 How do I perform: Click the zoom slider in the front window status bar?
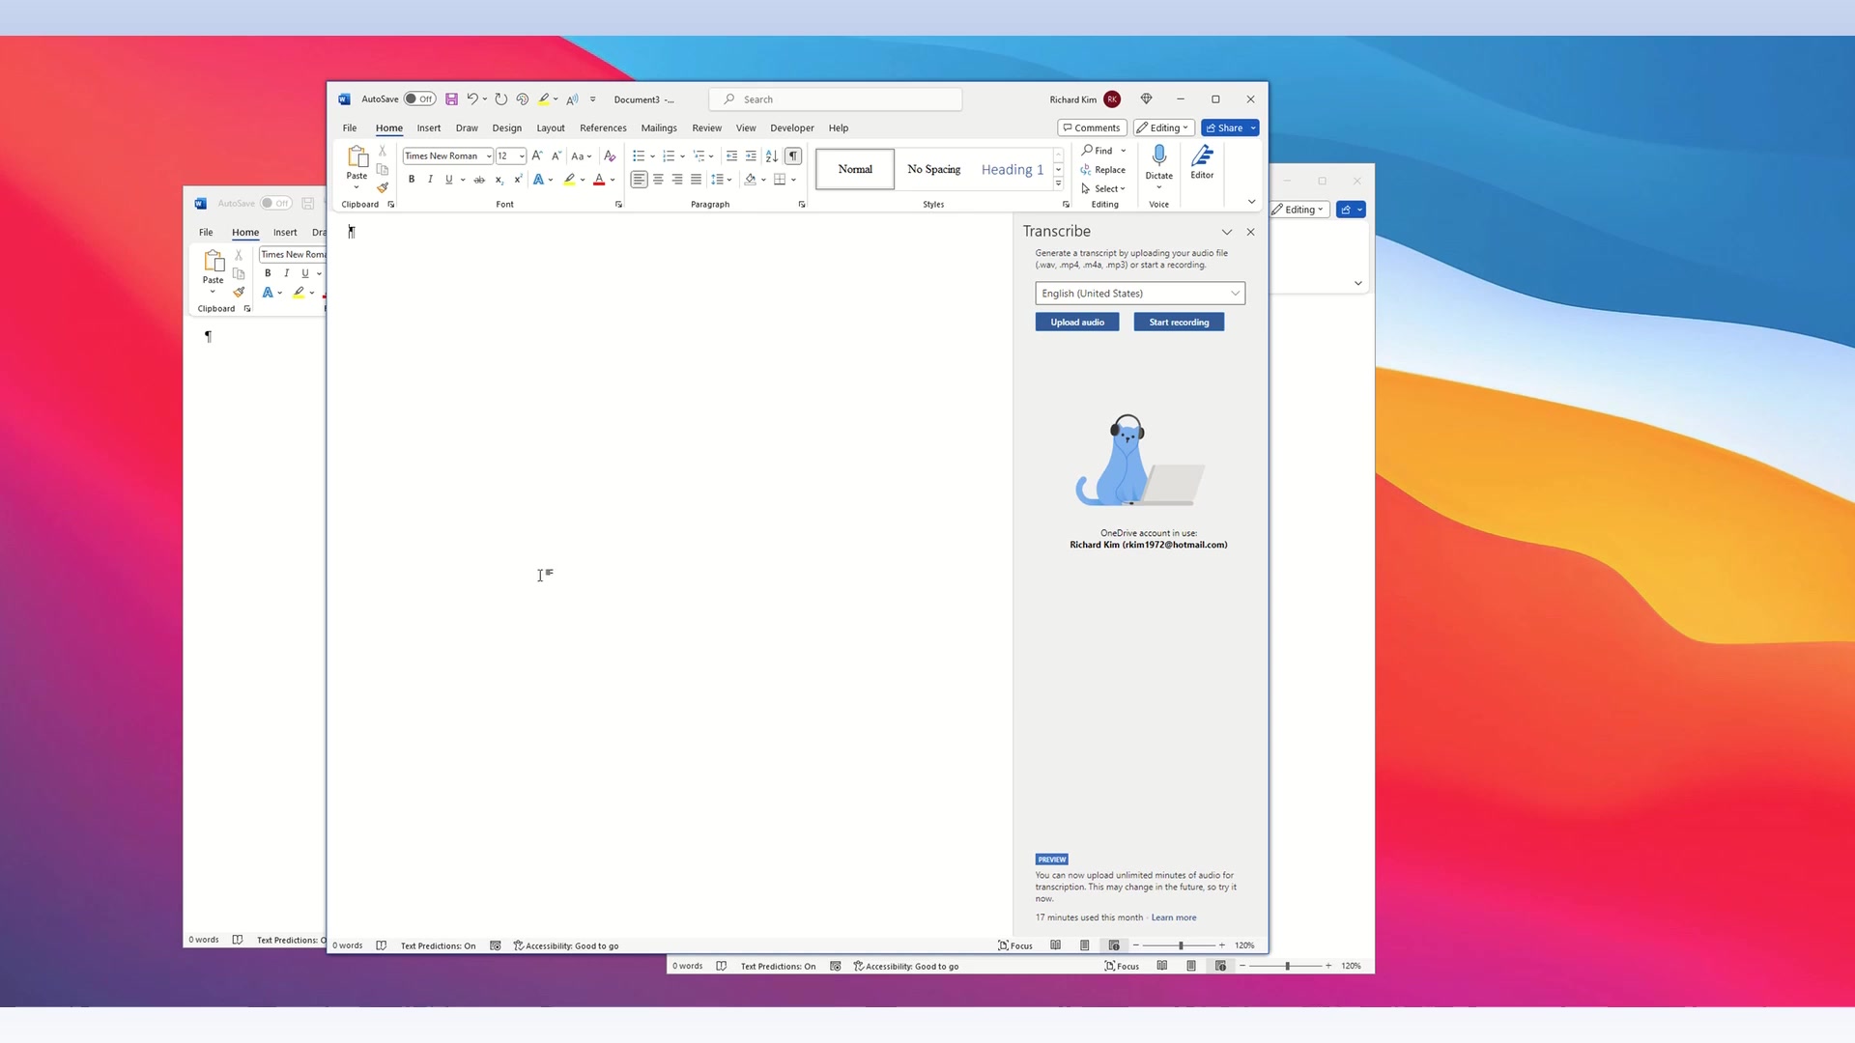(1180, 945)
